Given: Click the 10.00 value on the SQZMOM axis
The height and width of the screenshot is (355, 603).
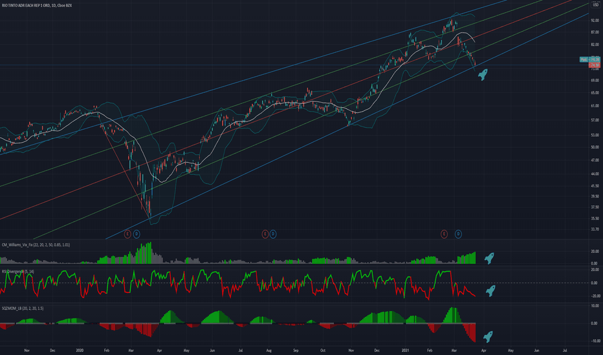Looking at the screenshot, I should (x=595, y=306).
